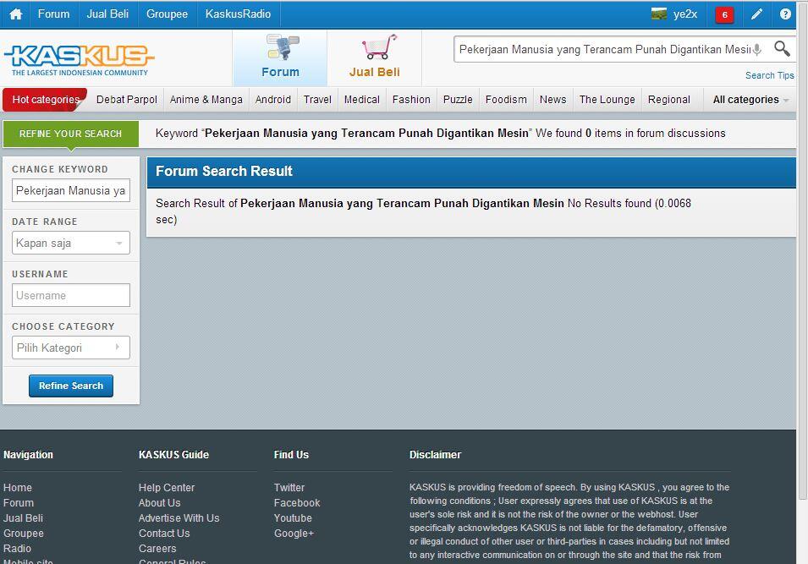Expand the All categories dropdown
808x564 pixels.
pos(750,100)
